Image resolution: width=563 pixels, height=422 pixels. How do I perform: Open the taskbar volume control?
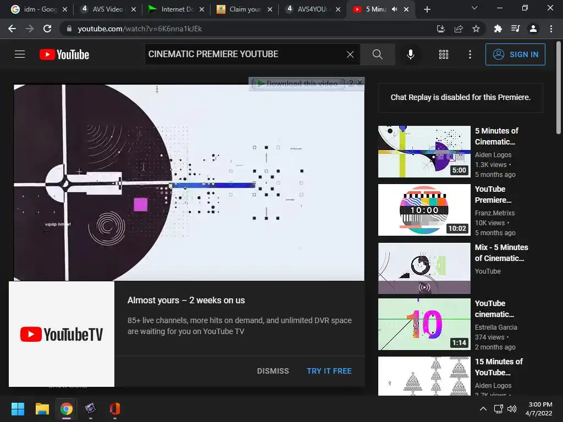click(x=512, y=409)
